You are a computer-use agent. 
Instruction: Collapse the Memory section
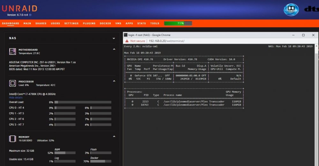click(114, 136)
